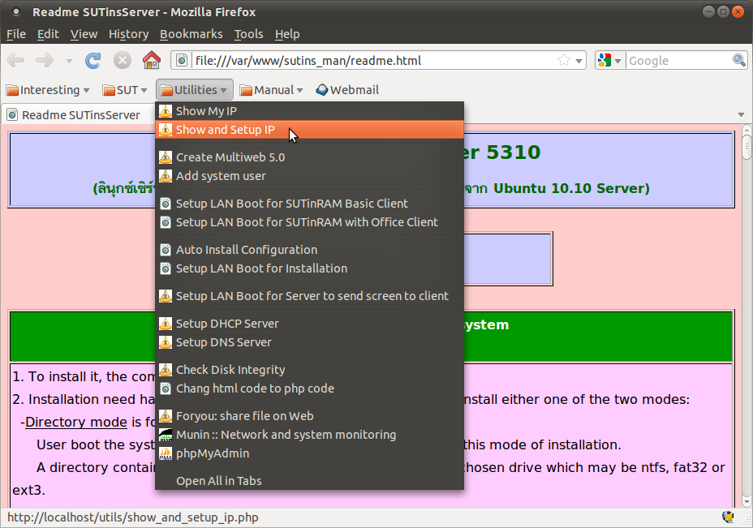Choose Foryou: share file on Web
Screen dimensions: 753x528
pos(309,416)
